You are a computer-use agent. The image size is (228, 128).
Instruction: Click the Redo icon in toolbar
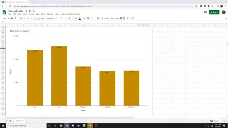point(9,18)
